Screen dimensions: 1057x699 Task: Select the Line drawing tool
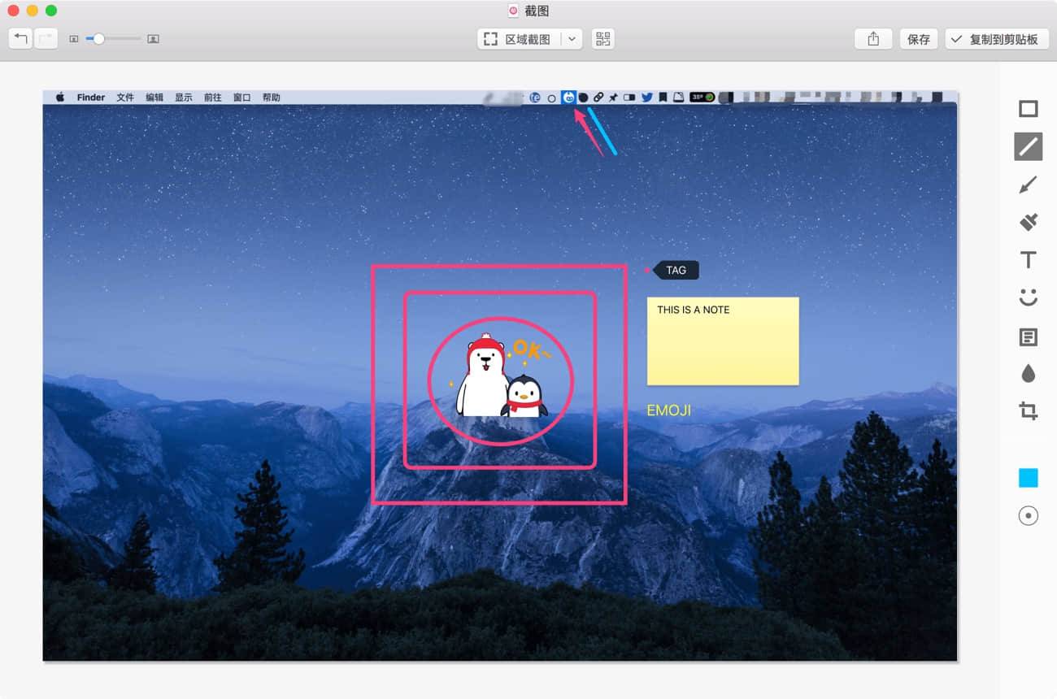click(1029, 146)
